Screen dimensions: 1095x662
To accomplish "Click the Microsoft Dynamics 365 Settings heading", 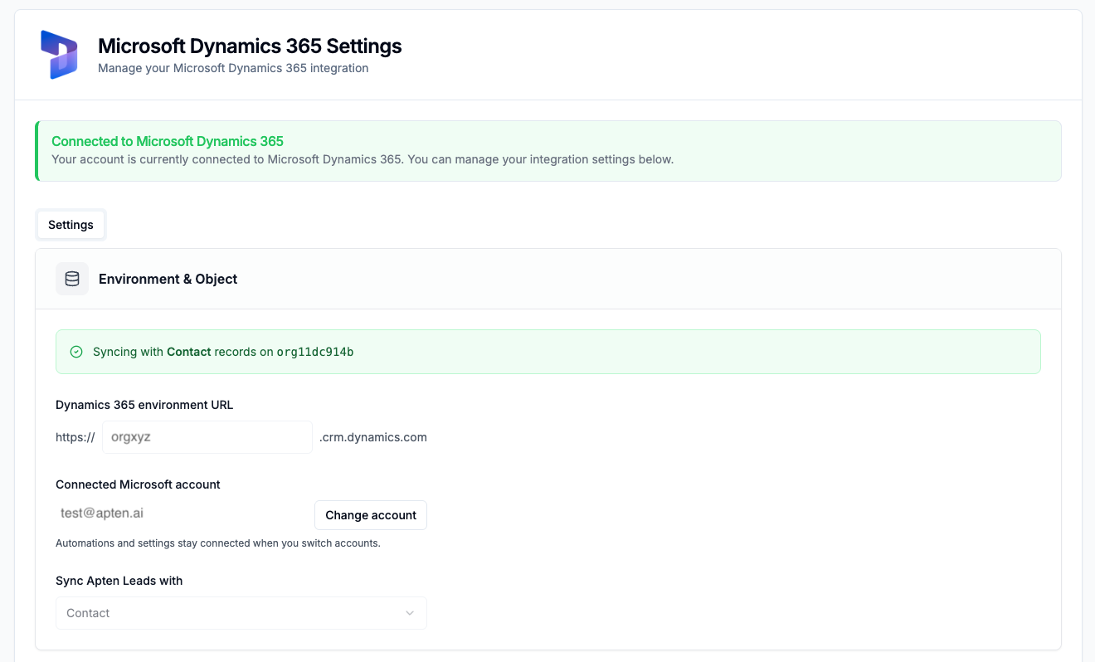I will click(x=250, y=46).
